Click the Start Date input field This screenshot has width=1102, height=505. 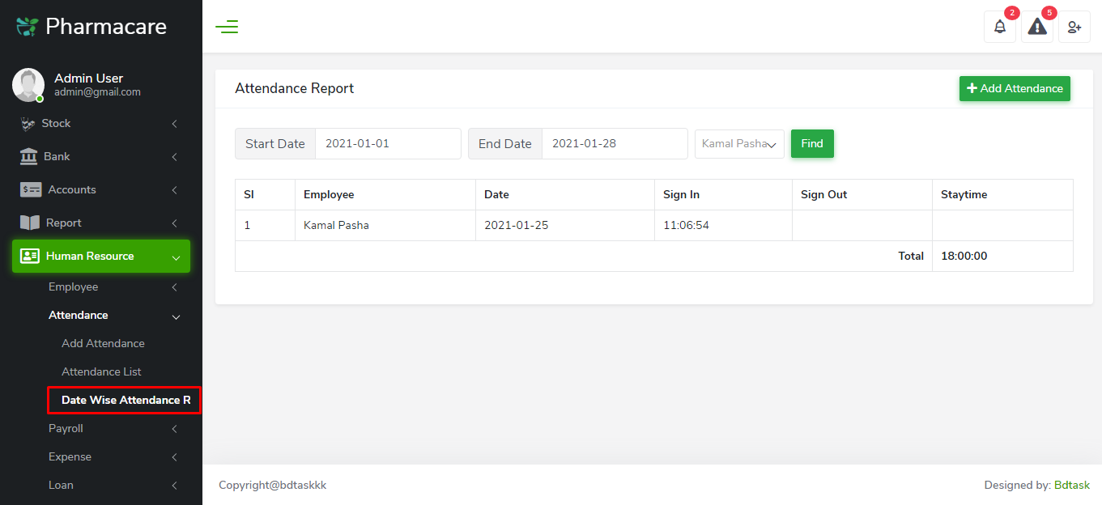coord(388,144)
